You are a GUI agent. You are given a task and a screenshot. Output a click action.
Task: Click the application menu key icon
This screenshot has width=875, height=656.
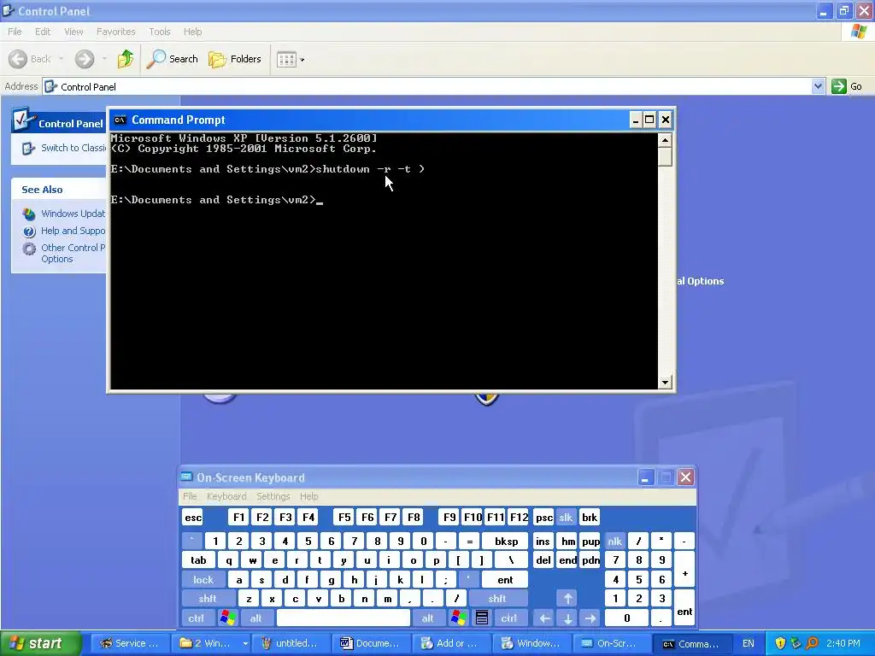tap(482, 618)
